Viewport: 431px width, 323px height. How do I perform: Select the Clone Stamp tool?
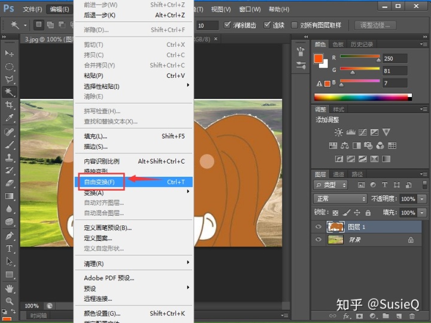[x=9, y=158]
